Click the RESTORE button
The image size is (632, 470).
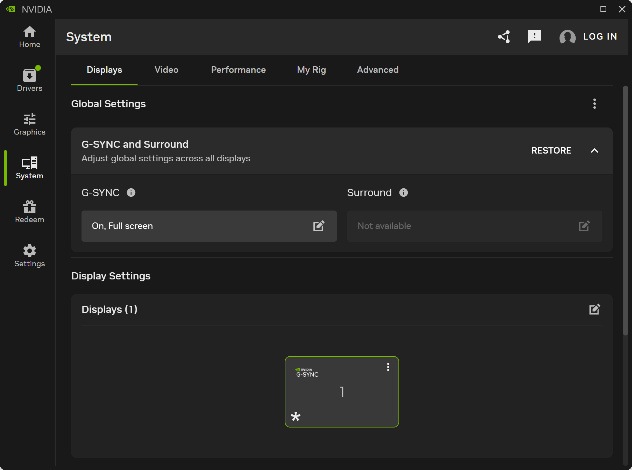[551, 150]
